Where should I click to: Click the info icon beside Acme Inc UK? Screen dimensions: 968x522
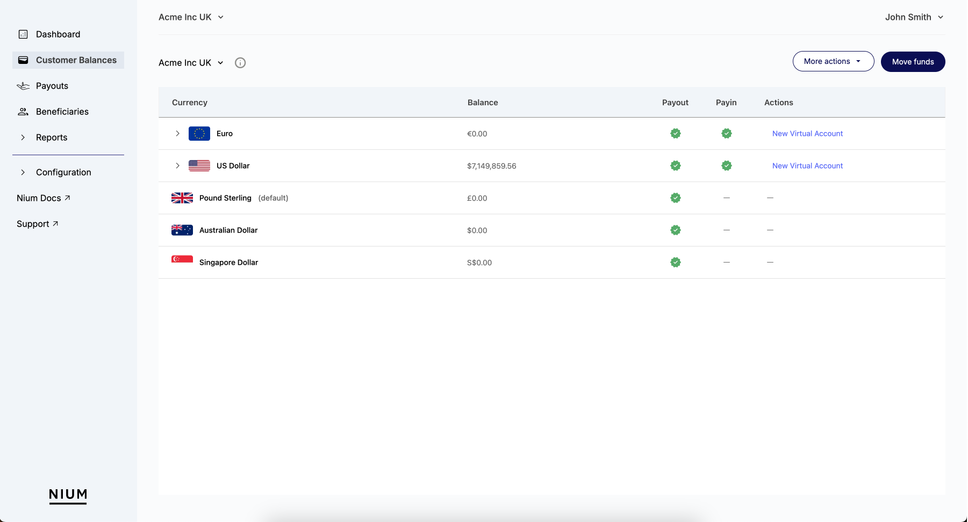pyautogui.click(x=240, y=63)
